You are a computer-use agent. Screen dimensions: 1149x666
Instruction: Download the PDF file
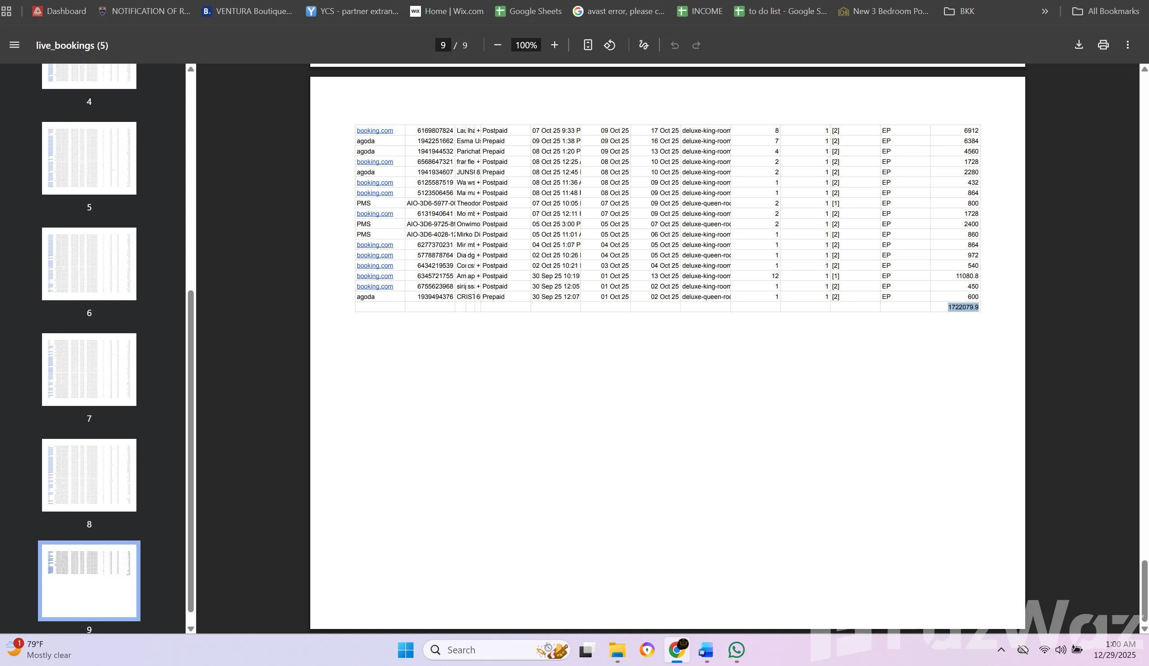pos(1079,45)
